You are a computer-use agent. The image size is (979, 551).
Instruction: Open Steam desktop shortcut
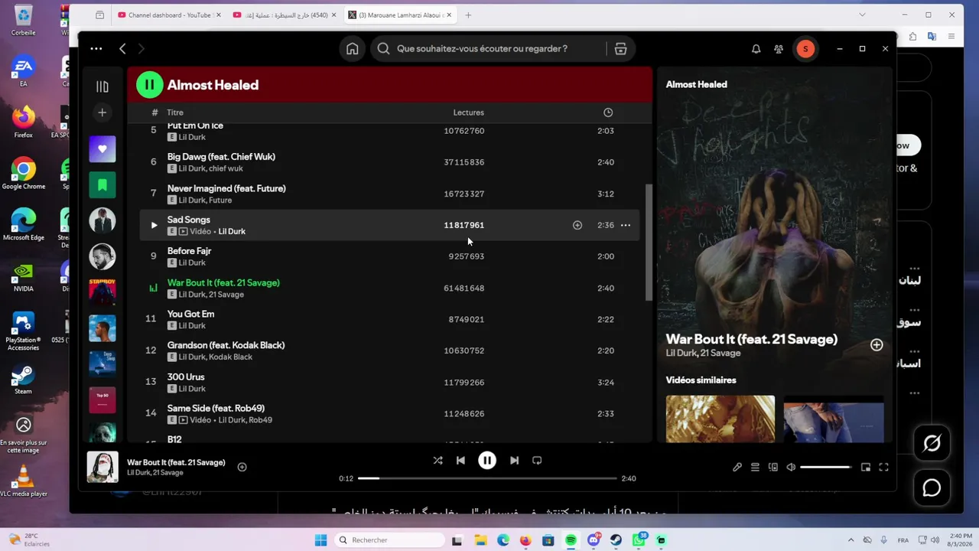point(23,380)
